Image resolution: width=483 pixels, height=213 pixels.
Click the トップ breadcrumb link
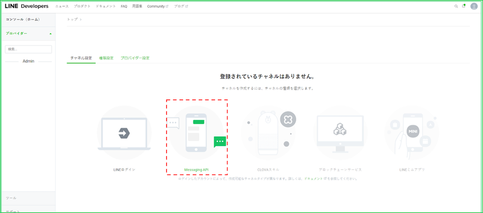coord(72,19)
